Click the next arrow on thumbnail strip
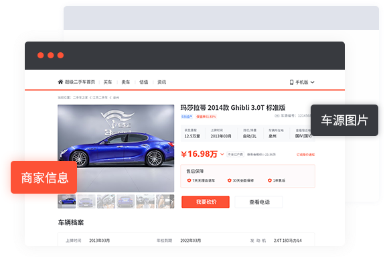The height and width of the screenshot is (260, 385). tap(172, 202)
